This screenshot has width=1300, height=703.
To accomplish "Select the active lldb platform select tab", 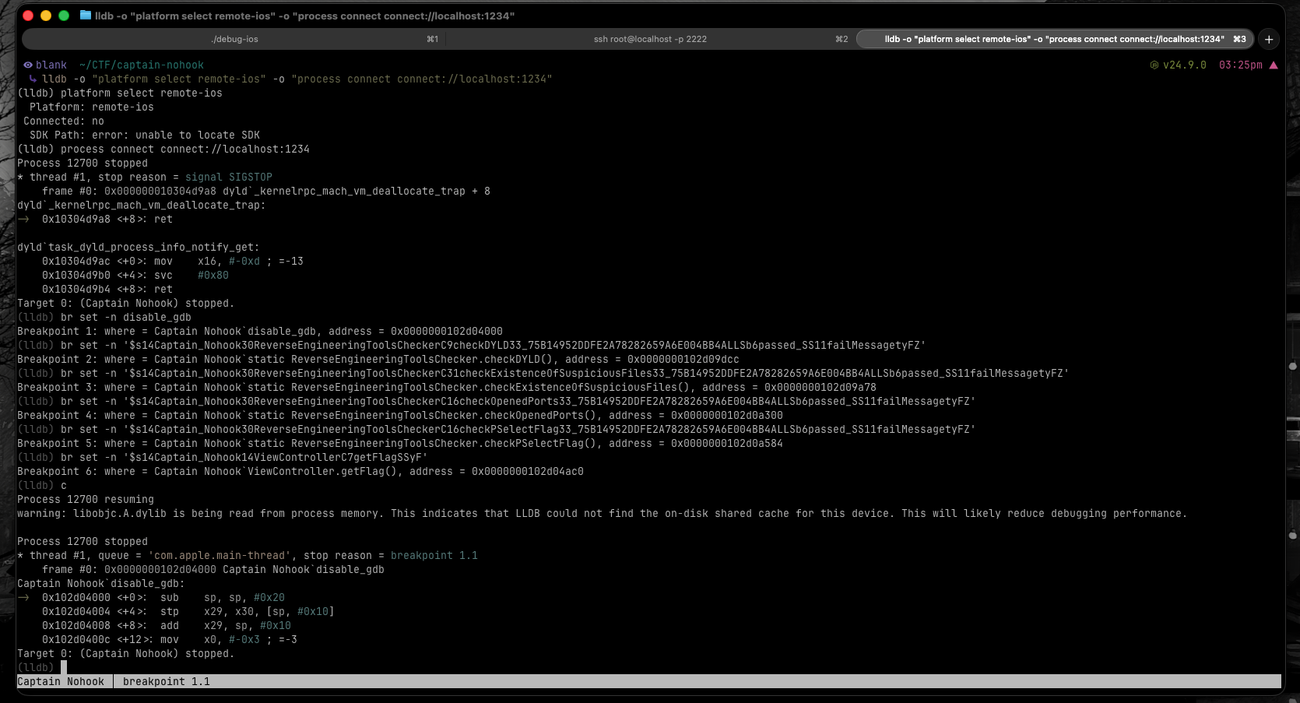I will 1054,39.
